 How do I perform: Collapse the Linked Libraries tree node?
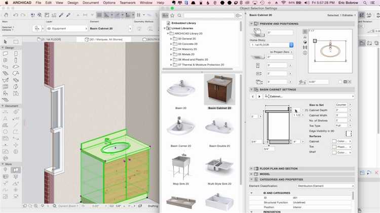[165, 28]
